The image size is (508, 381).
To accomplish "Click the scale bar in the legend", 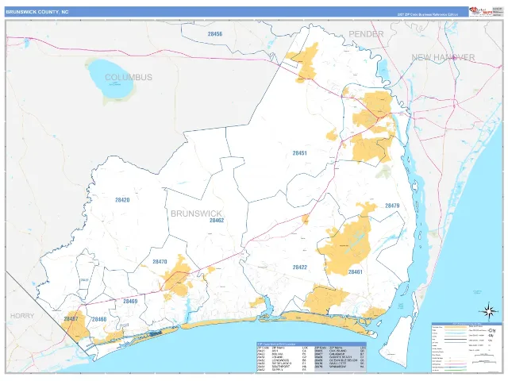I will pos(484,356).
